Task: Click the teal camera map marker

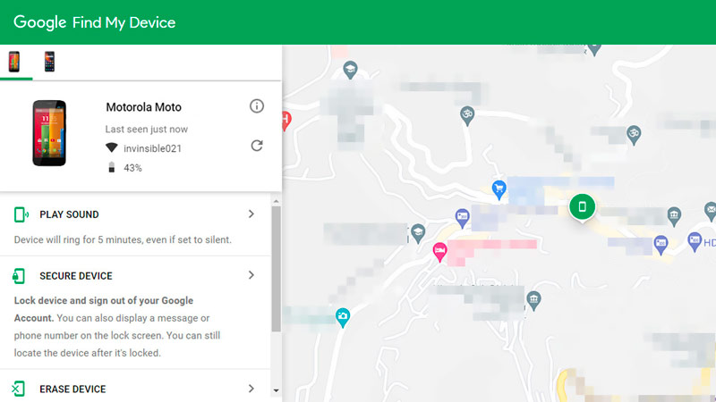Action: [342, 316]
